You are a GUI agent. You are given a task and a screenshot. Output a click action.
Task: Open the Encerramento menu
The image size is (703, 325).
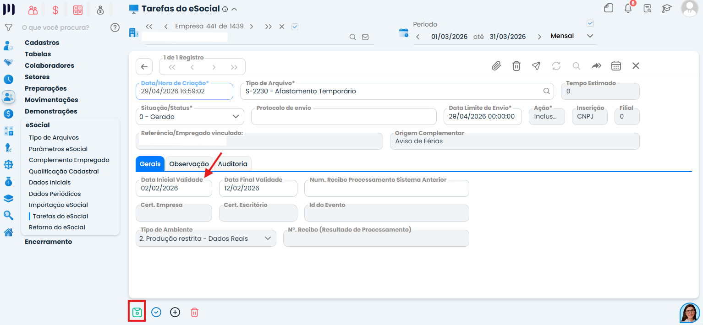(49, 242)
